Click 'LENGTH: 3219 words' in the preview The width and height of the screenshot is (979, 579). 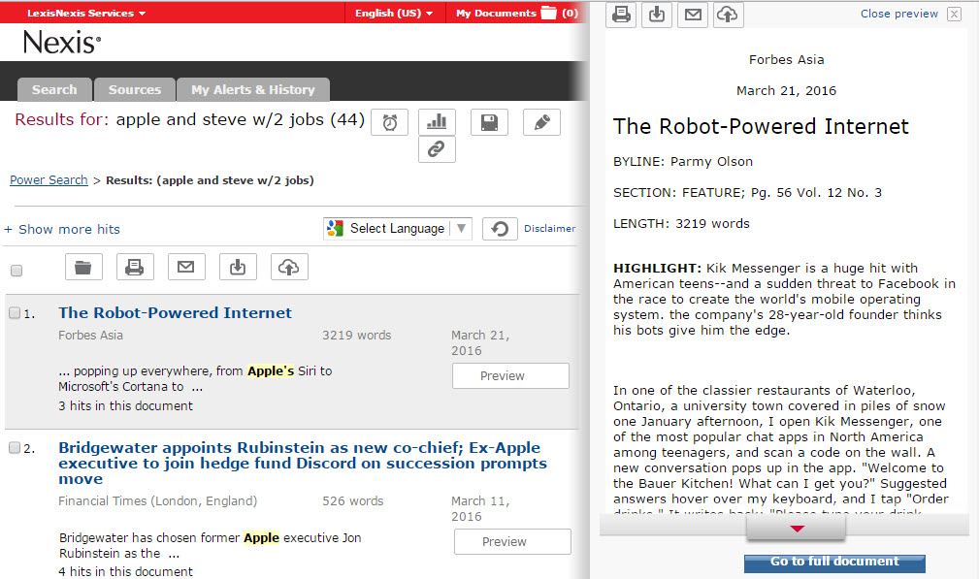click(681, 223)
